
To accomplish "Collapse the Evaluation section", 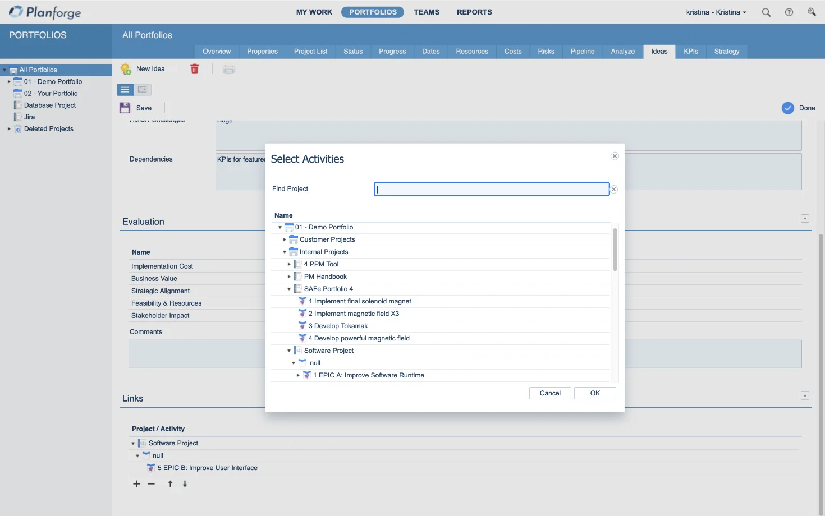I will tap(805, 219).
